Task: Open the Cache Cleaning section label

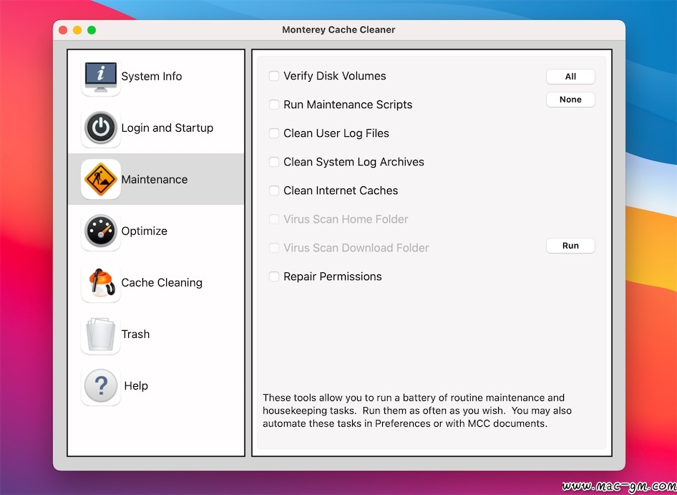Action: pos(162,282)
